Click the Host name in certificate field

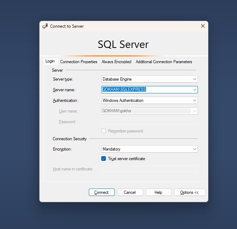coord(149,169)
